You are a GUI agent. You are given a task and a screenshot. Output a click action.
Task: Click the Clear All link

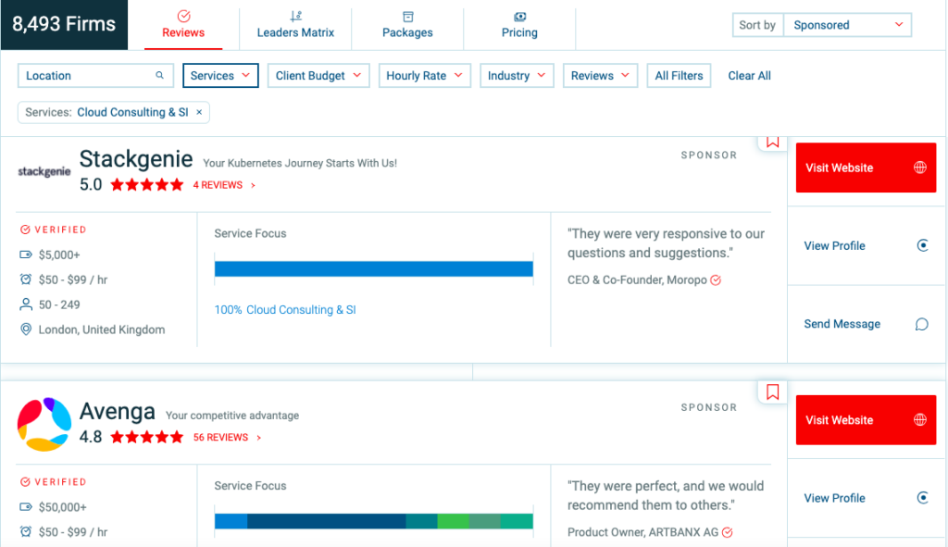point(749,76)
